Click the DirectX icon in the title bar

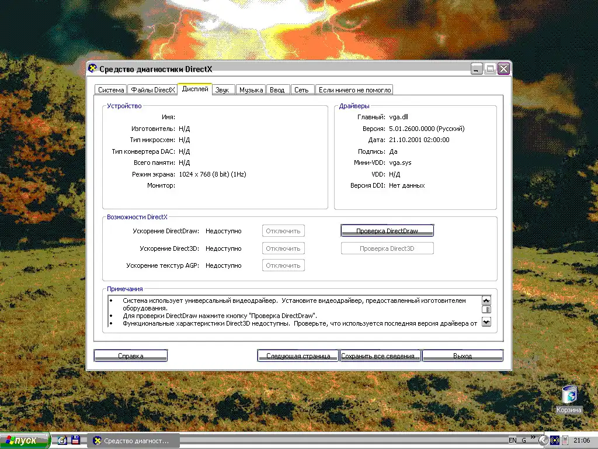point(92,69)
